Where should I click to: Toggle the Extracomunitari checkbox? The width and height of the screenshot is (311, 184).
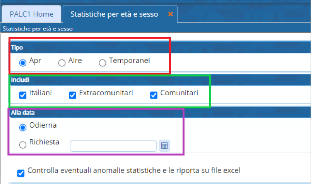click(x=72, y=95)
